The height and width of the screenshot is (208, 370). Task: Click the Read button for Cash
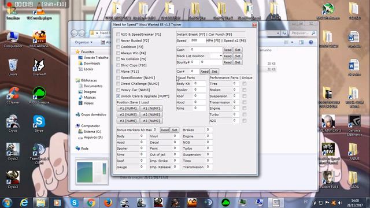[x=227, y=50]
